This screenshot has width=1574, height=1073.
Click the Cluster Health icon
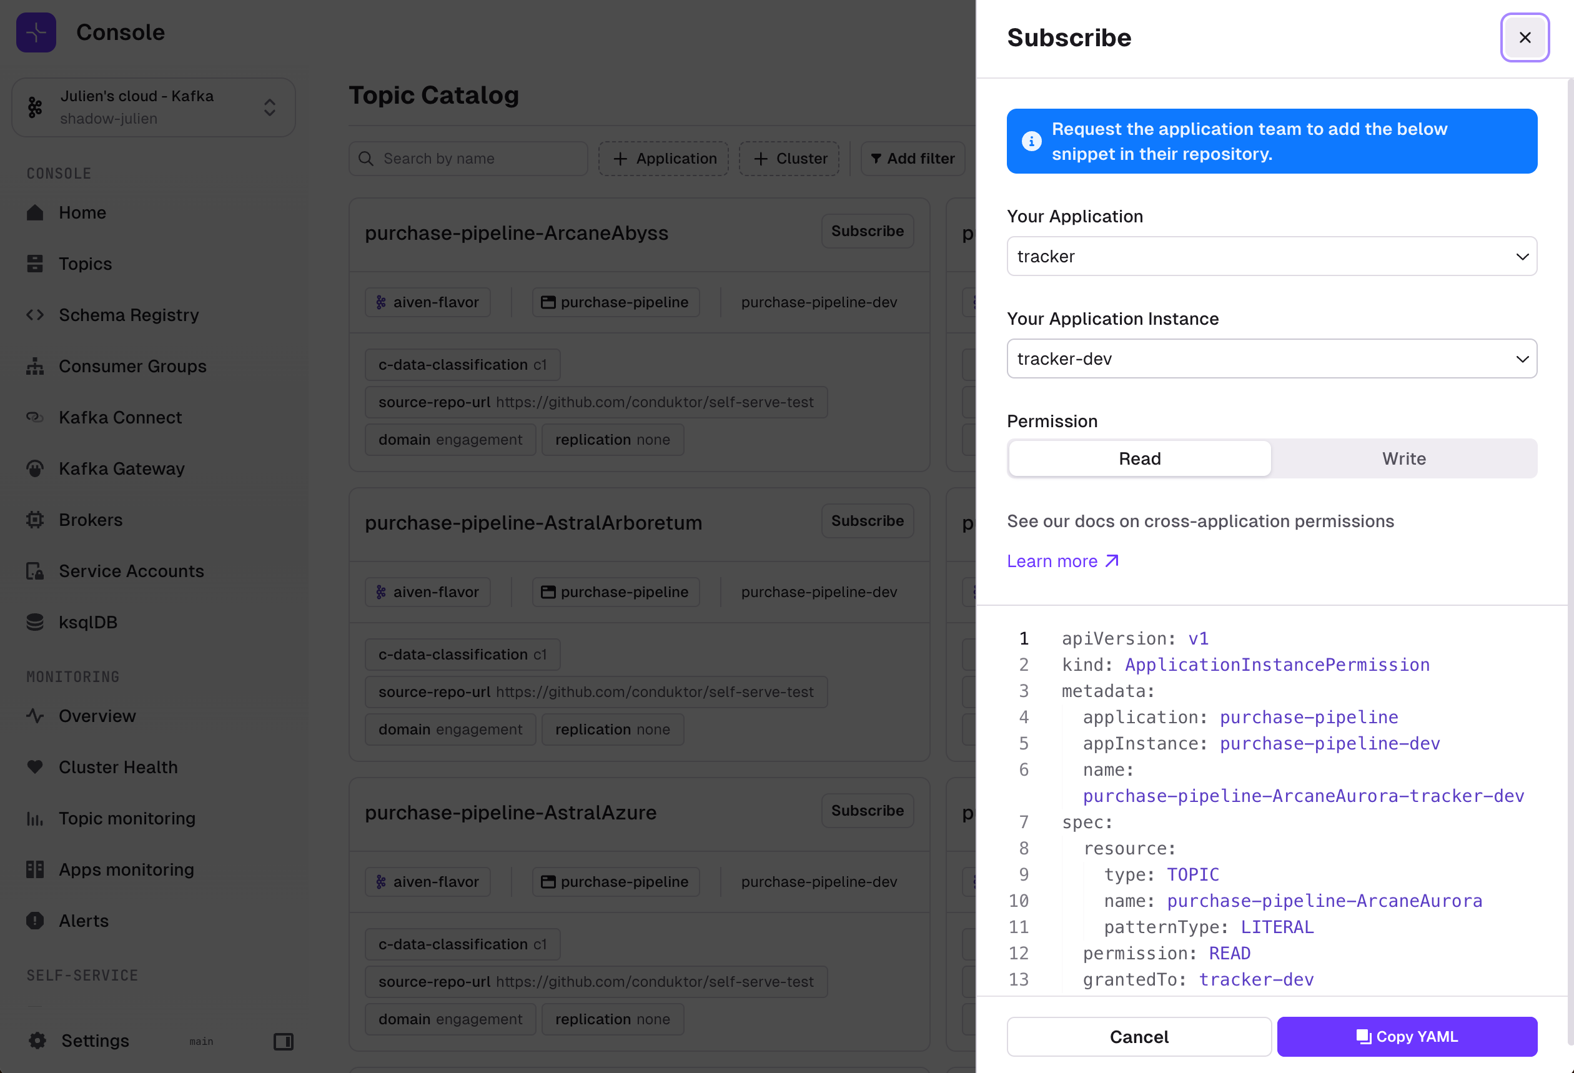click(35, 767)
